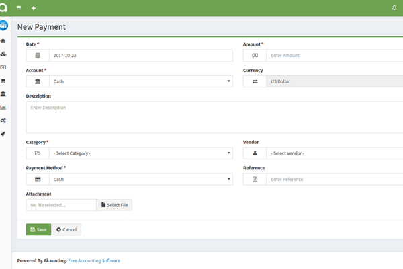Expand the Payment Method dropdown
Viewport: 403px width, 269px height.
[140, 180]
